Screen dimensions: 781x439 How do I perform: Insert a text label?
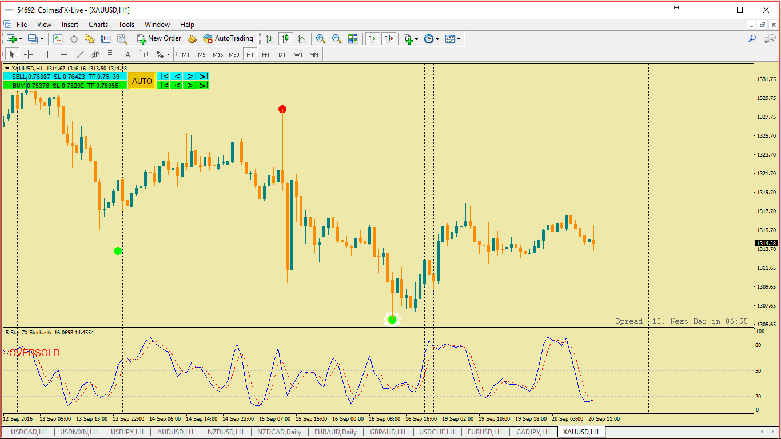[144, 55]
